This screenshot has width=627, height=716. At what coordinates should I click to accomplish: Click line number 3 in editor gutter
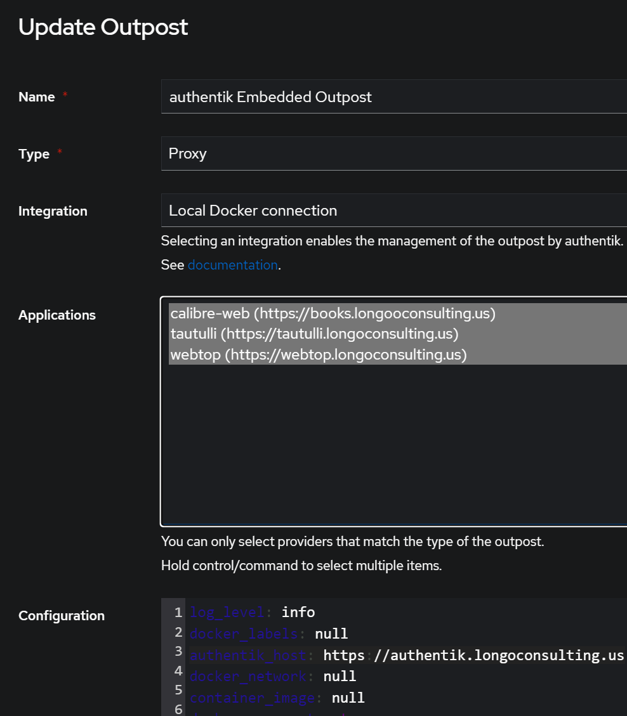click(178, 651)
